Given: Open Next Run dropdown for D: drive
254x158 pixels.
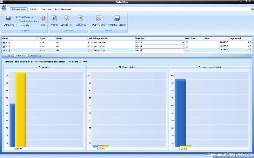Looking at the screenshot, I should coord(183,46).
